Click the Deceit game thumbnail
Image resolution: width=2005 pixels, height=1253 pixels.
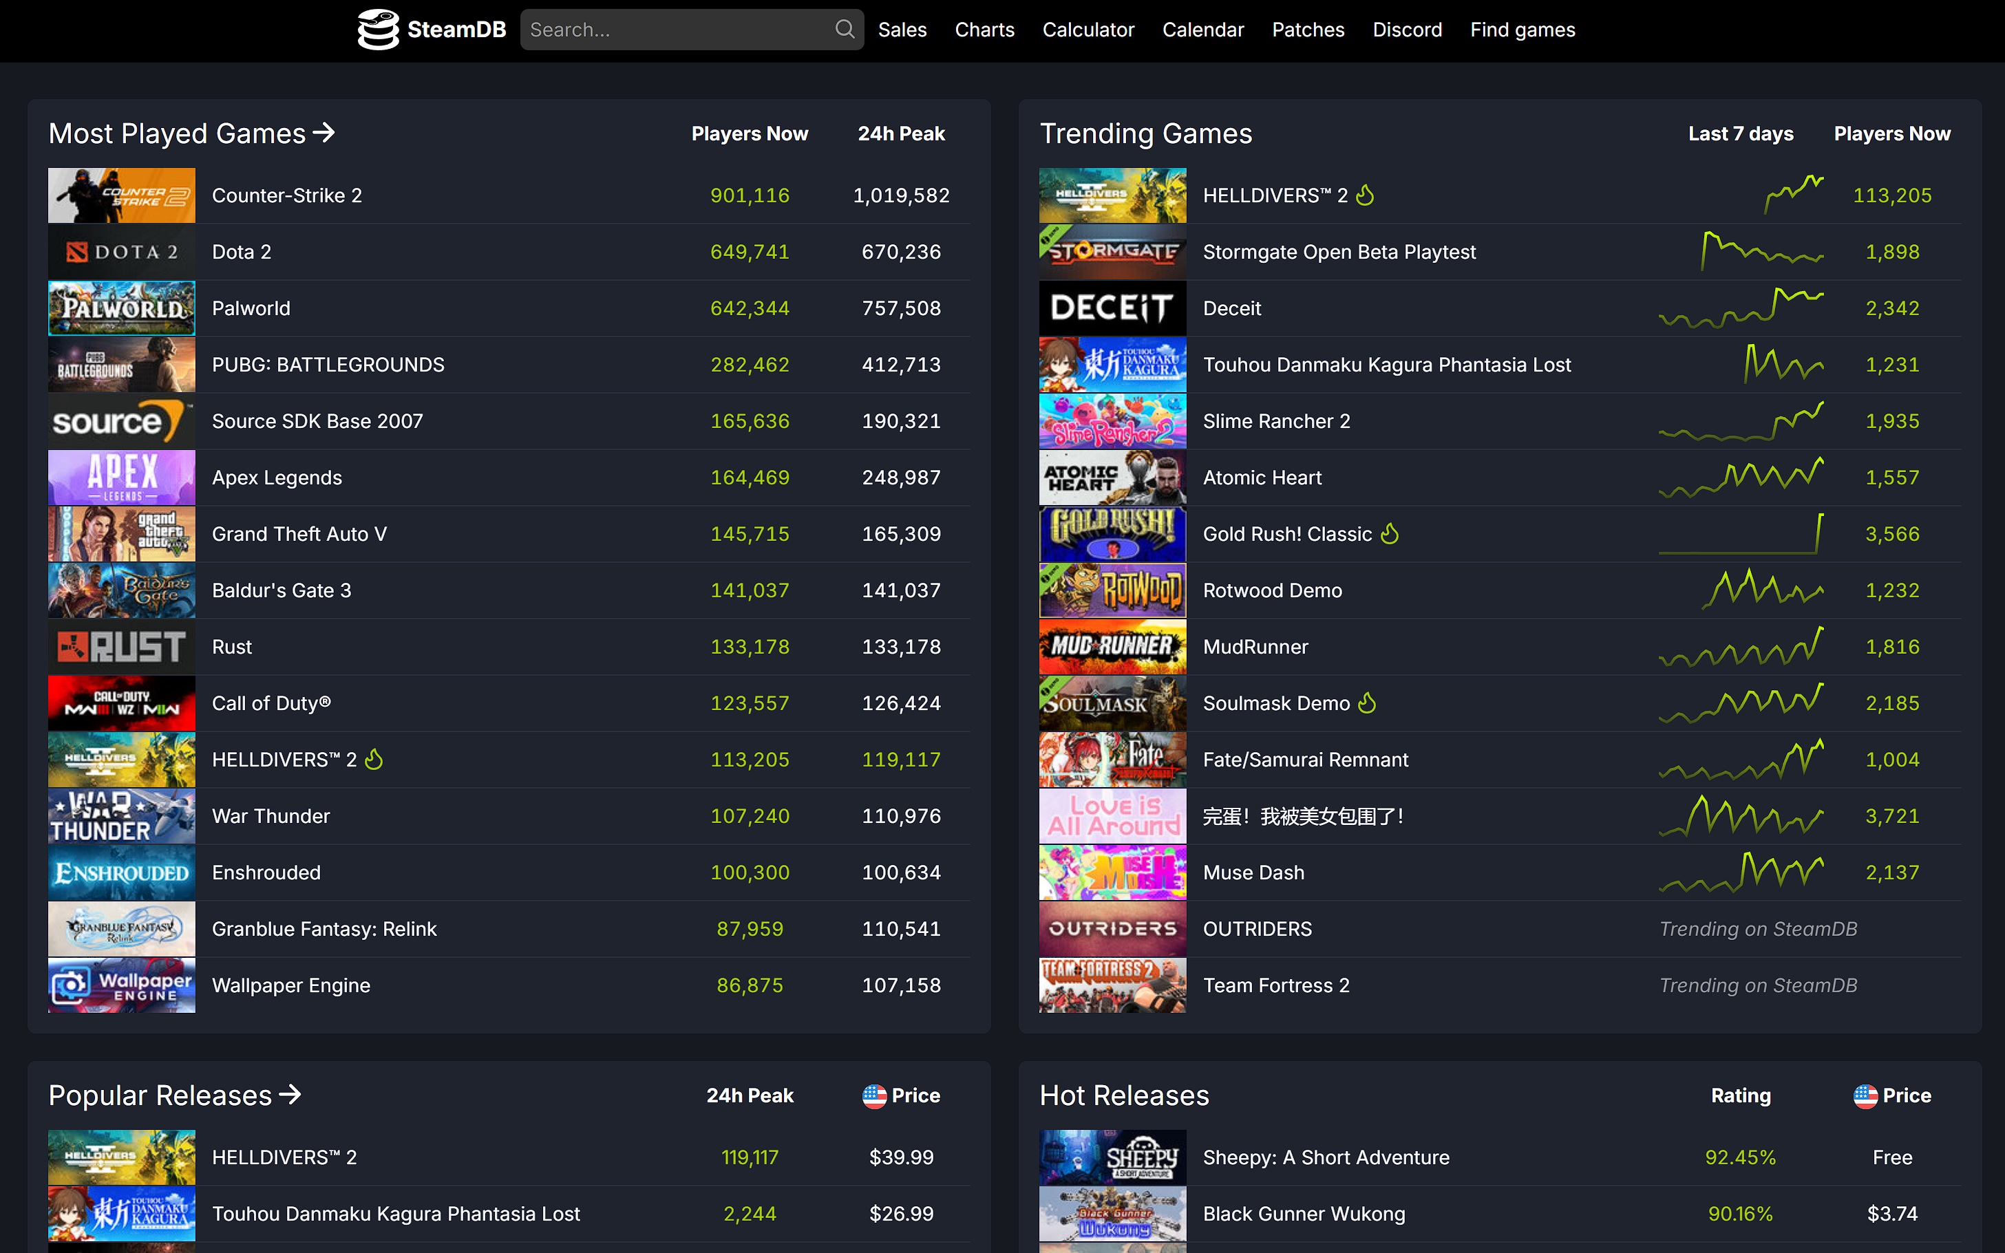point(1112,308)
